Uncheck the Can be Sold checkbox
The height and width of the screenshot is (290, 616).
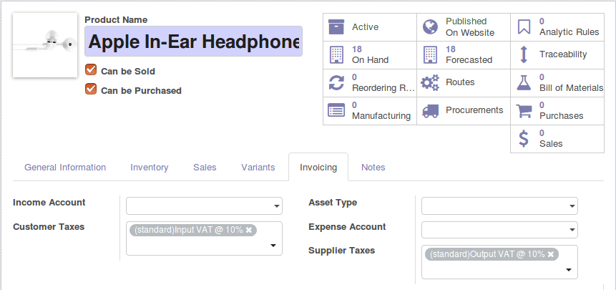point(91,70)
